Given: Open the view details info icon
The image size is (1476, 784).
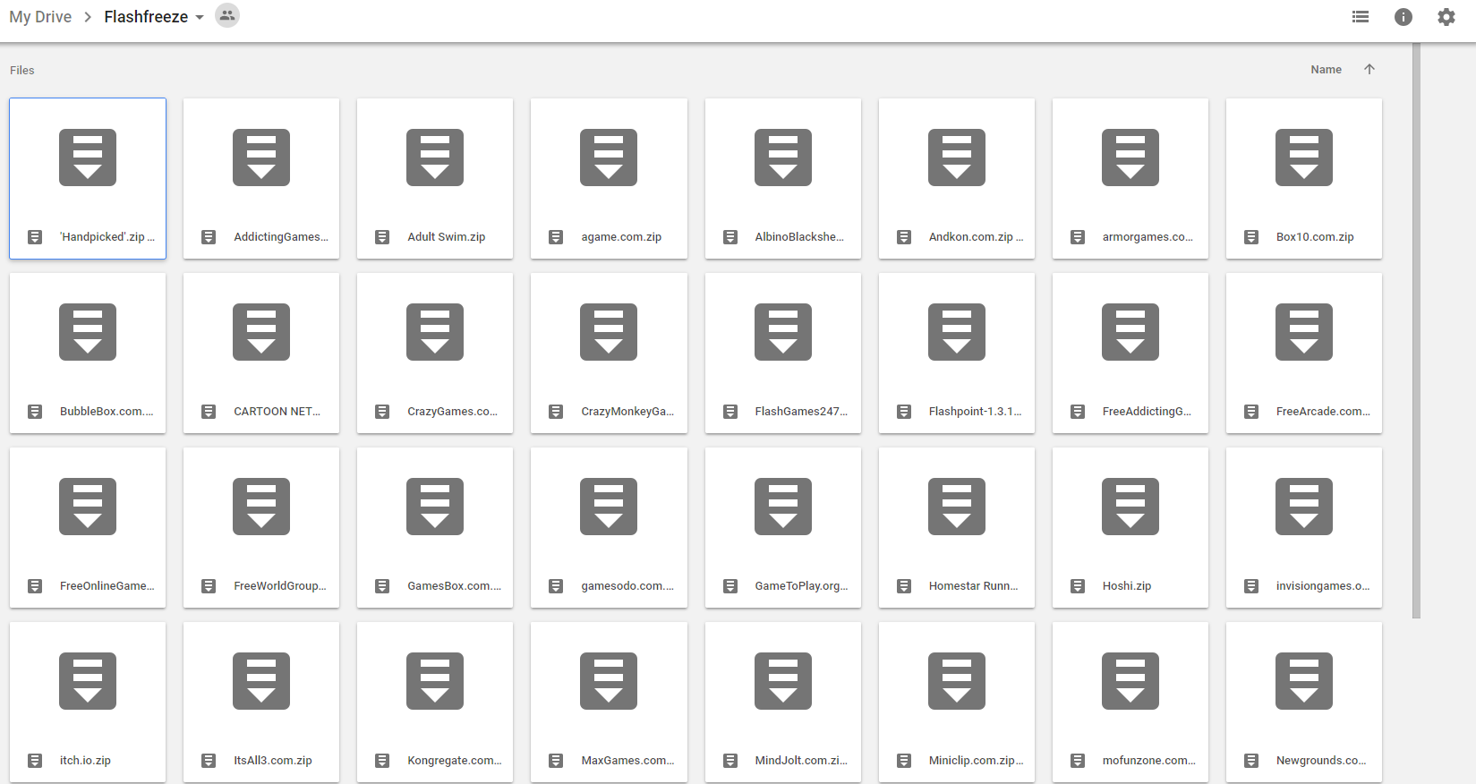Looking at the screenshot, I should click(1403, 17).
